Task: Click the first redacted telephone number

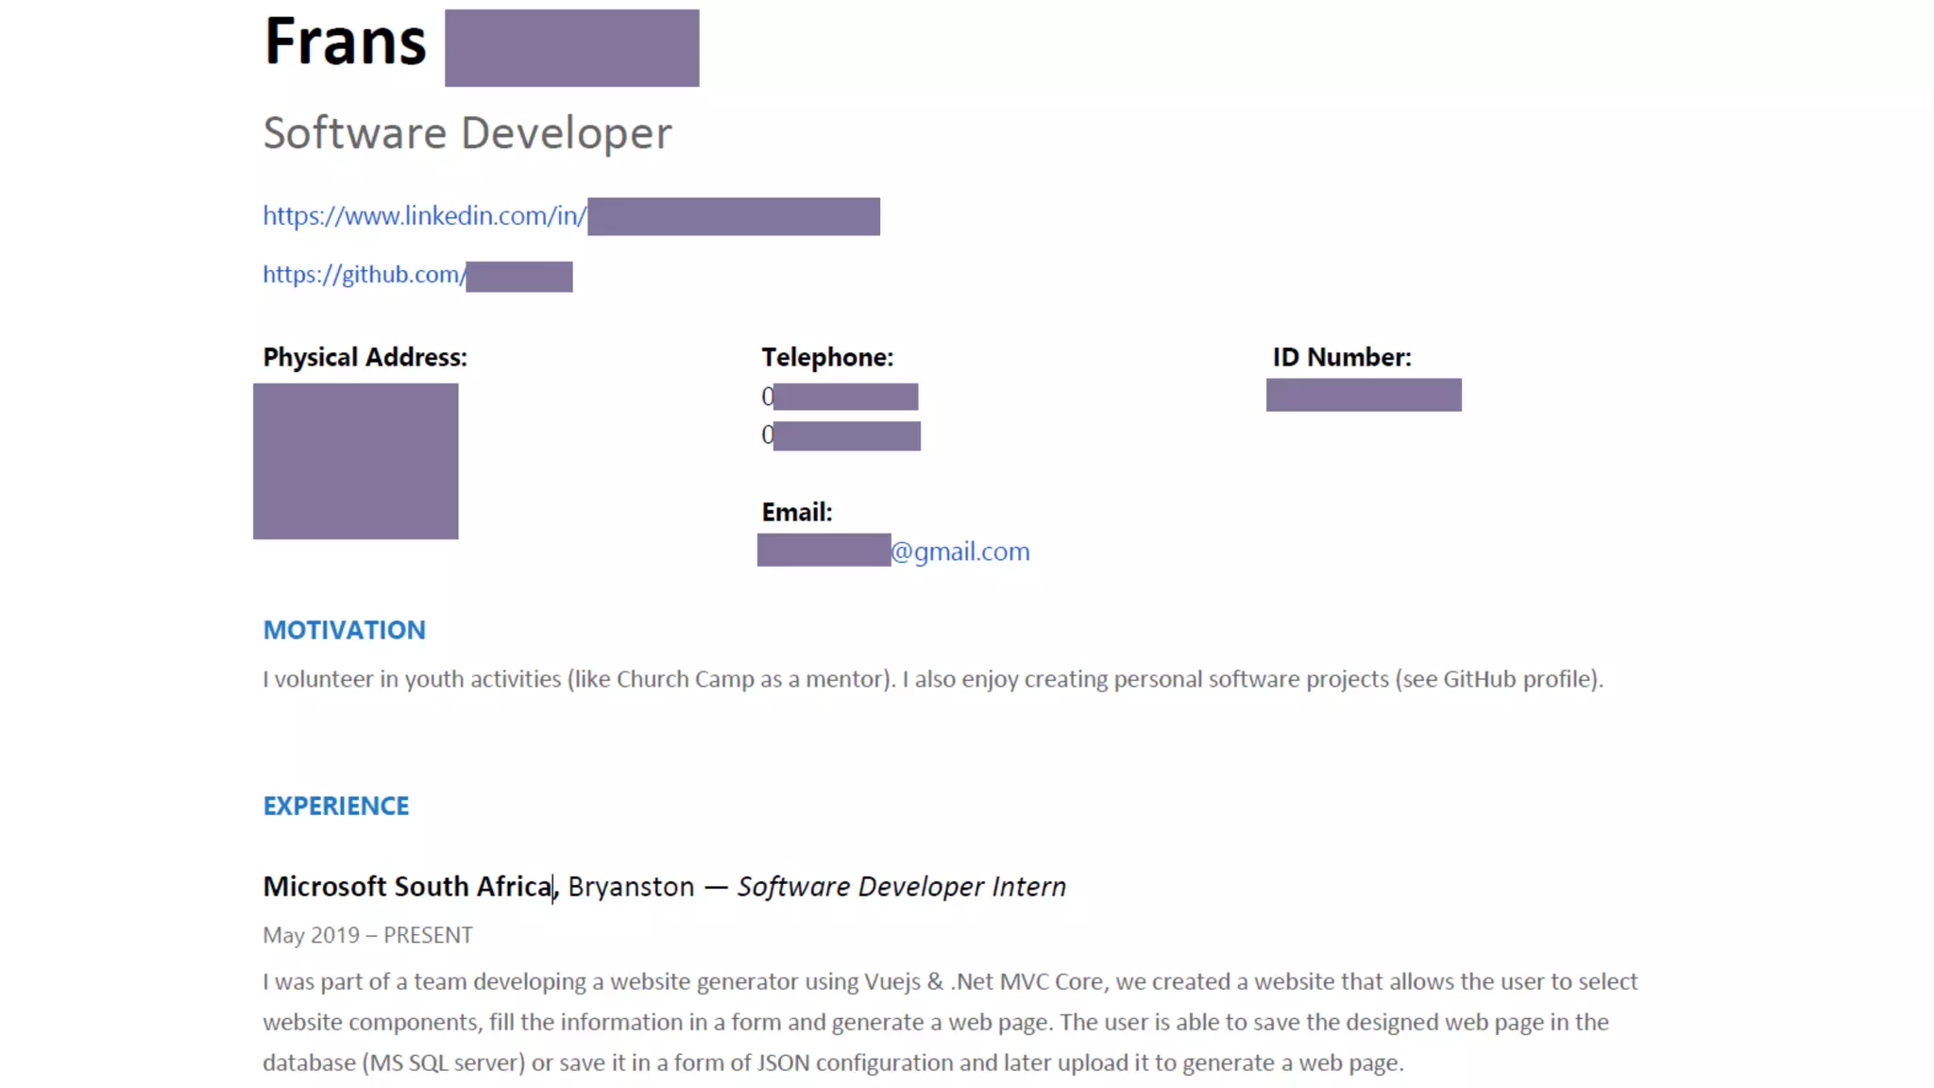Action: tap(845, 397)
